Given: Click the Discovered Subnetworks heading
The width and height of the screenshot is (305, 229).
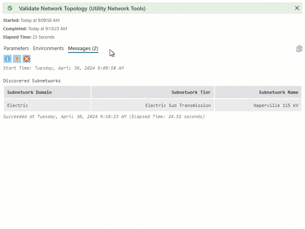Looking at the screenshot, I should [x=32, y=81].
